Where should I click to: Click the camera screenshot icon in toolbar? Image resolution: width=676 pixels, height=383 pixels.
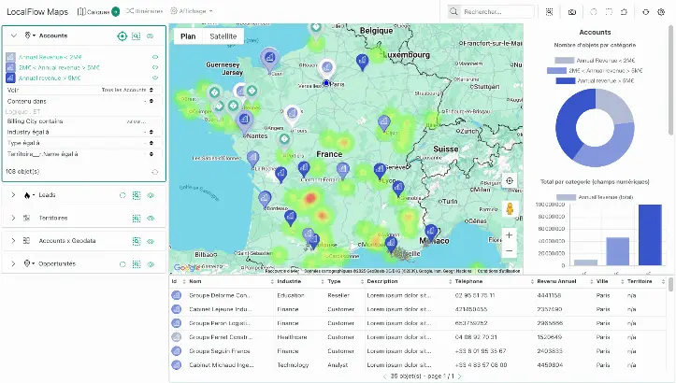tap(572, 11)
